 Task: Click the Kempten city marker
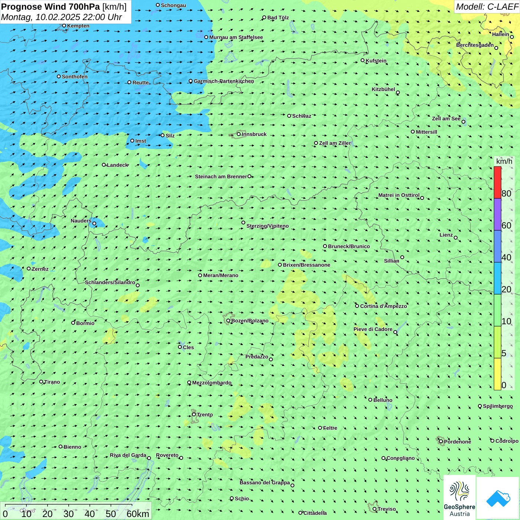click(64, 26)
